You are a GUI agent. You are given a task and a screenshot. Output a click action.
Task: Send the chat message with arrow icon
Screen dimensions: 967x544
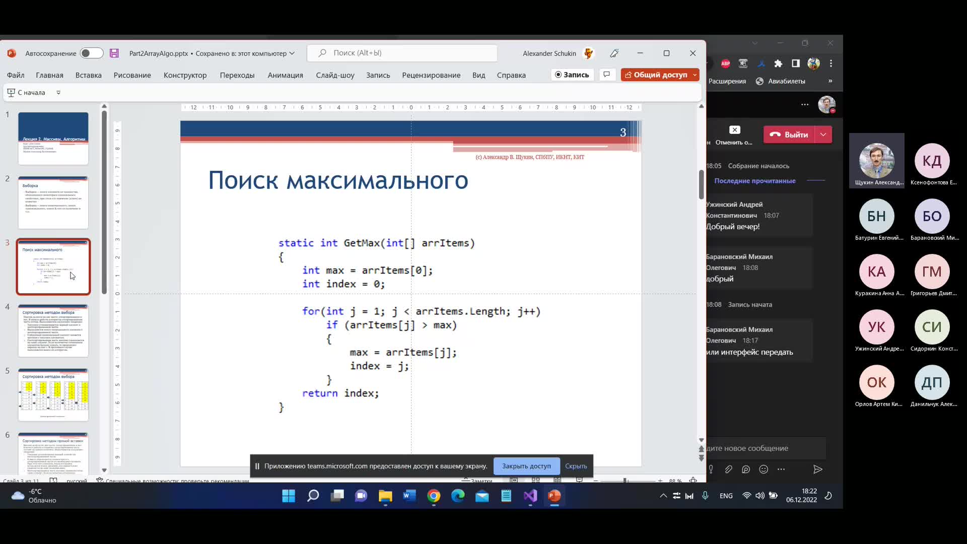click(x=818, y=469)
